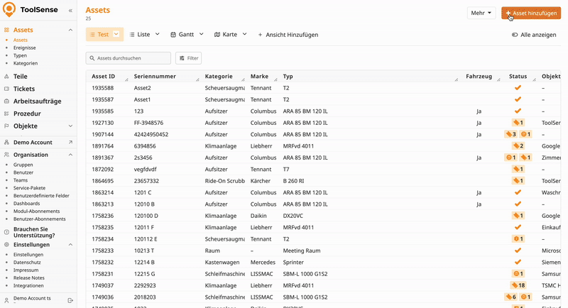The image size is (568, 308).
Task: Click the ToolSense logo icon
Action: (9, 9)
